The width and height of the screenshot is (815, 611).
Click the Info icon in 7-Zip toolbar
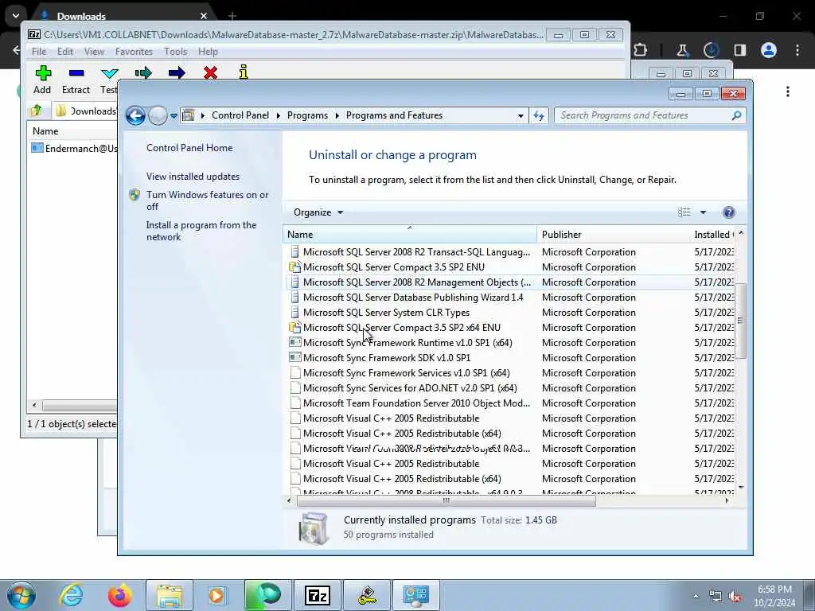click(244, 72)
